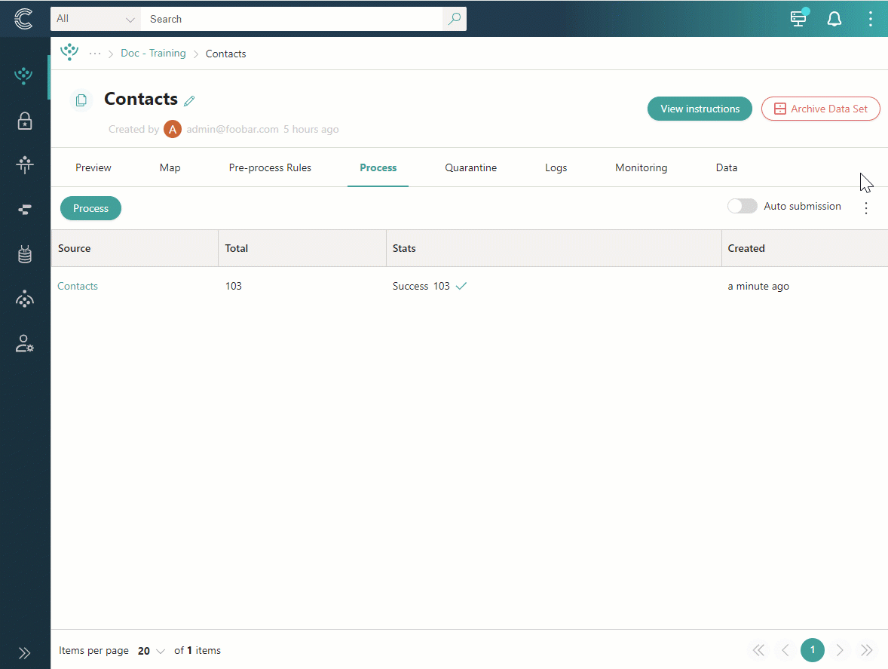Open the notifications bell
The image size is (888, 669).
[834, 19]
